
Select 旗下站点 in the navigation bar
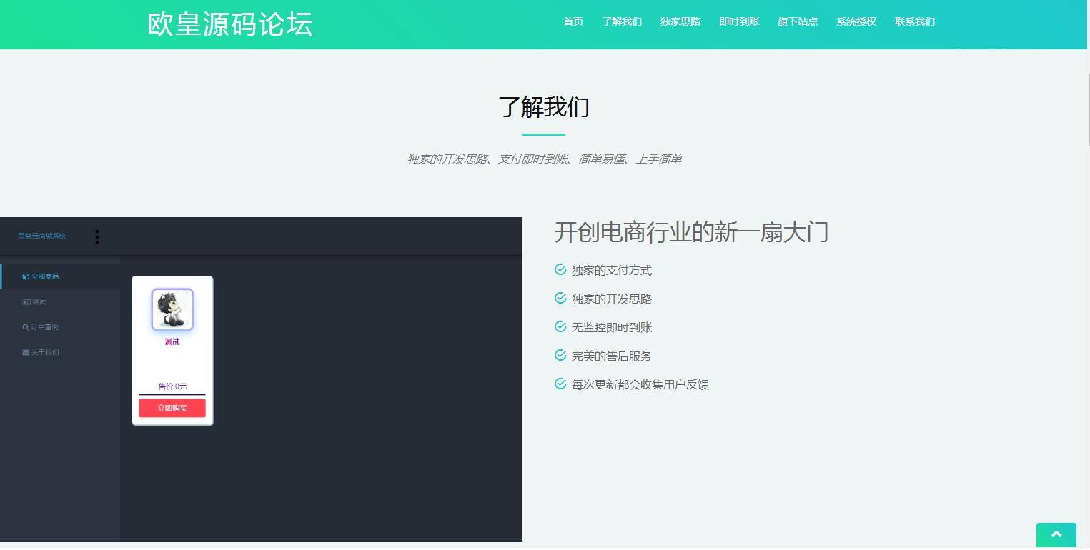(x=797, y=21)
